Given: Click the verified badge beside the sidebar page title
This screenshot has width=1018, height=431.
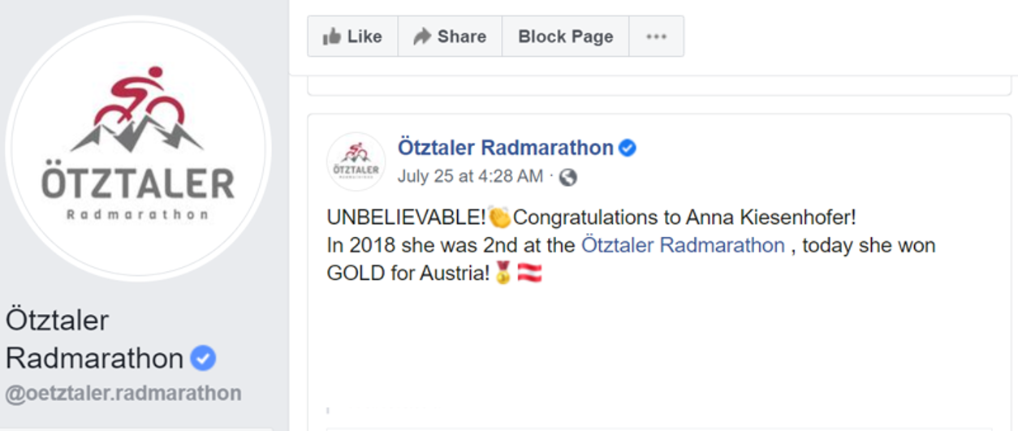Looking at the screenshot, I should tap(203, 358).
